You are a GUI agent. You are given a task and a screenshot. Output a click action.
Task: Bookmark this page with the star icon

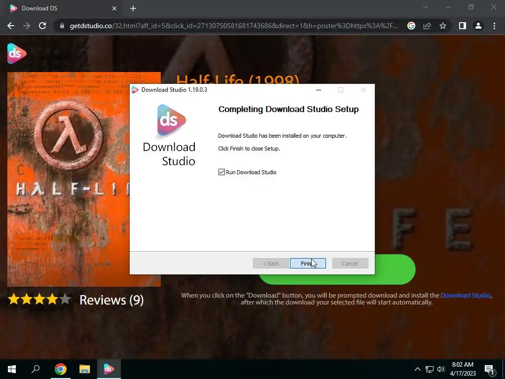(443, 26)
